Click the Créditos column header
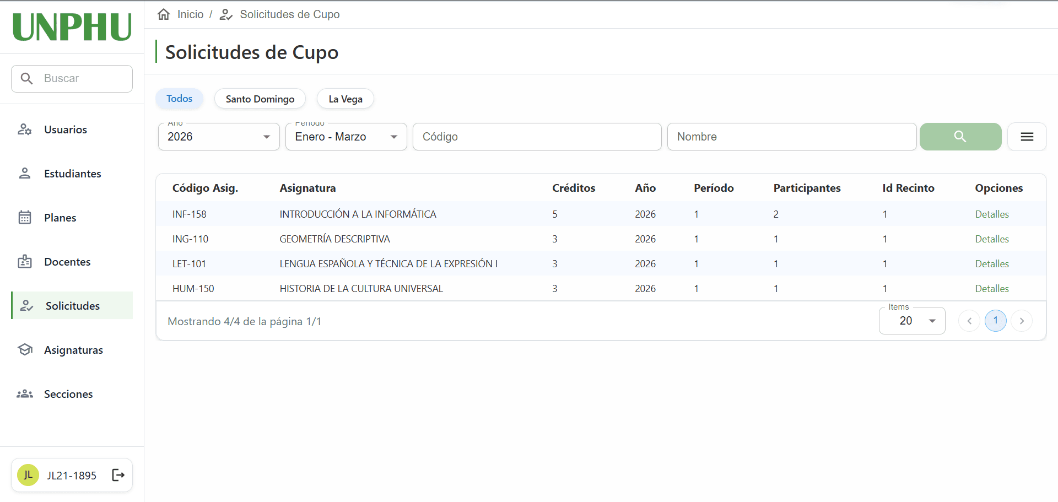Screen dimensions: 1058x502 point(574,188)
